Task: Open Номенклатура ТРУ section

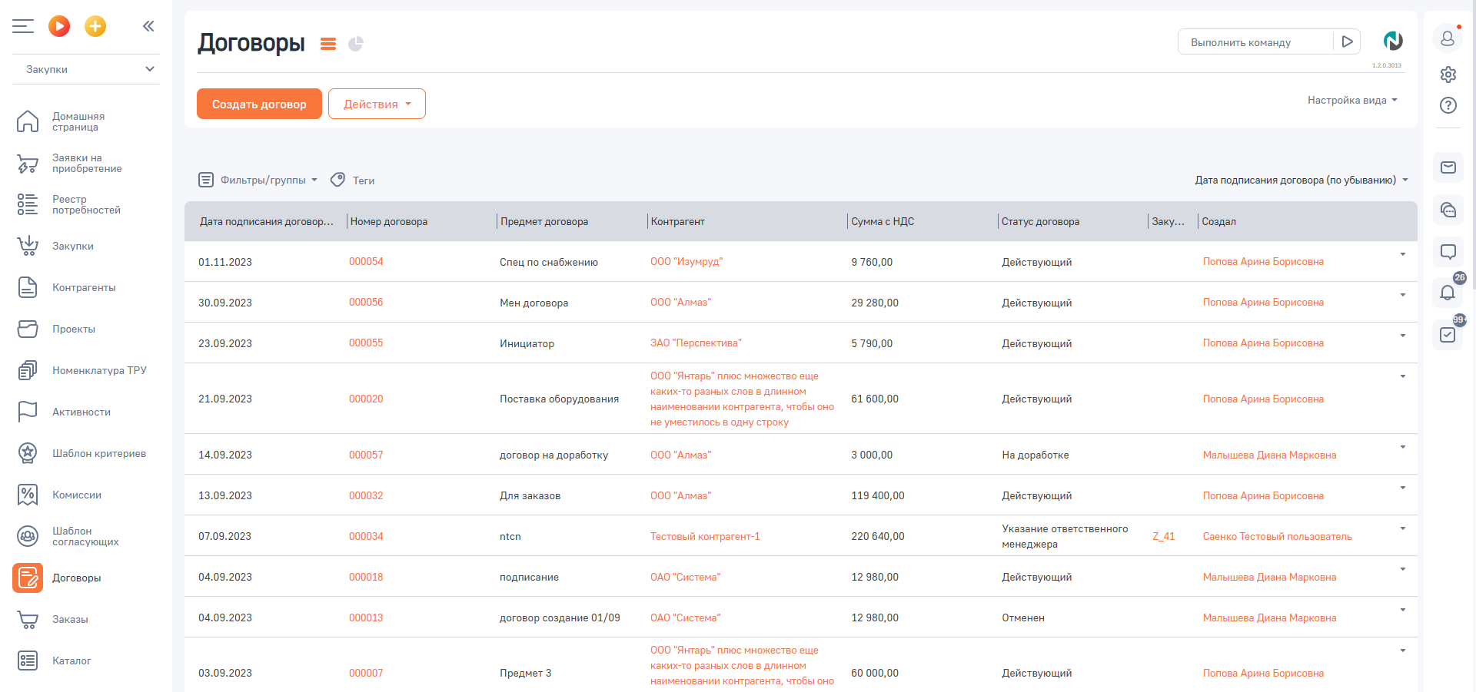Action: (85, 370)
